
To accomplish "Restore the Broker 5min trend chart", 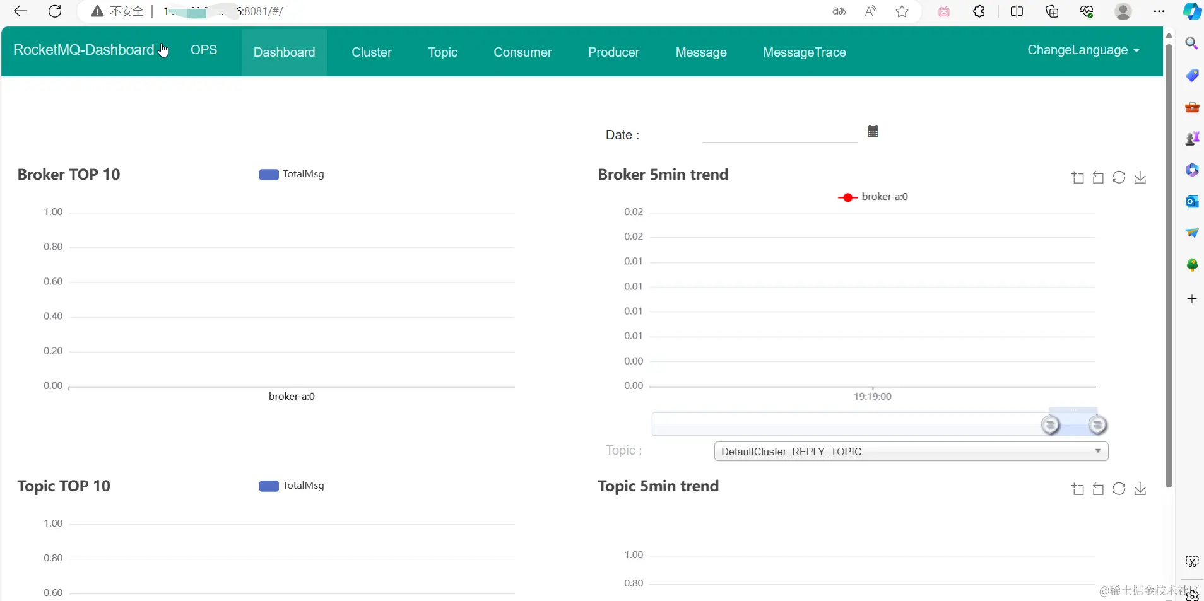I will click(1119, 178).
